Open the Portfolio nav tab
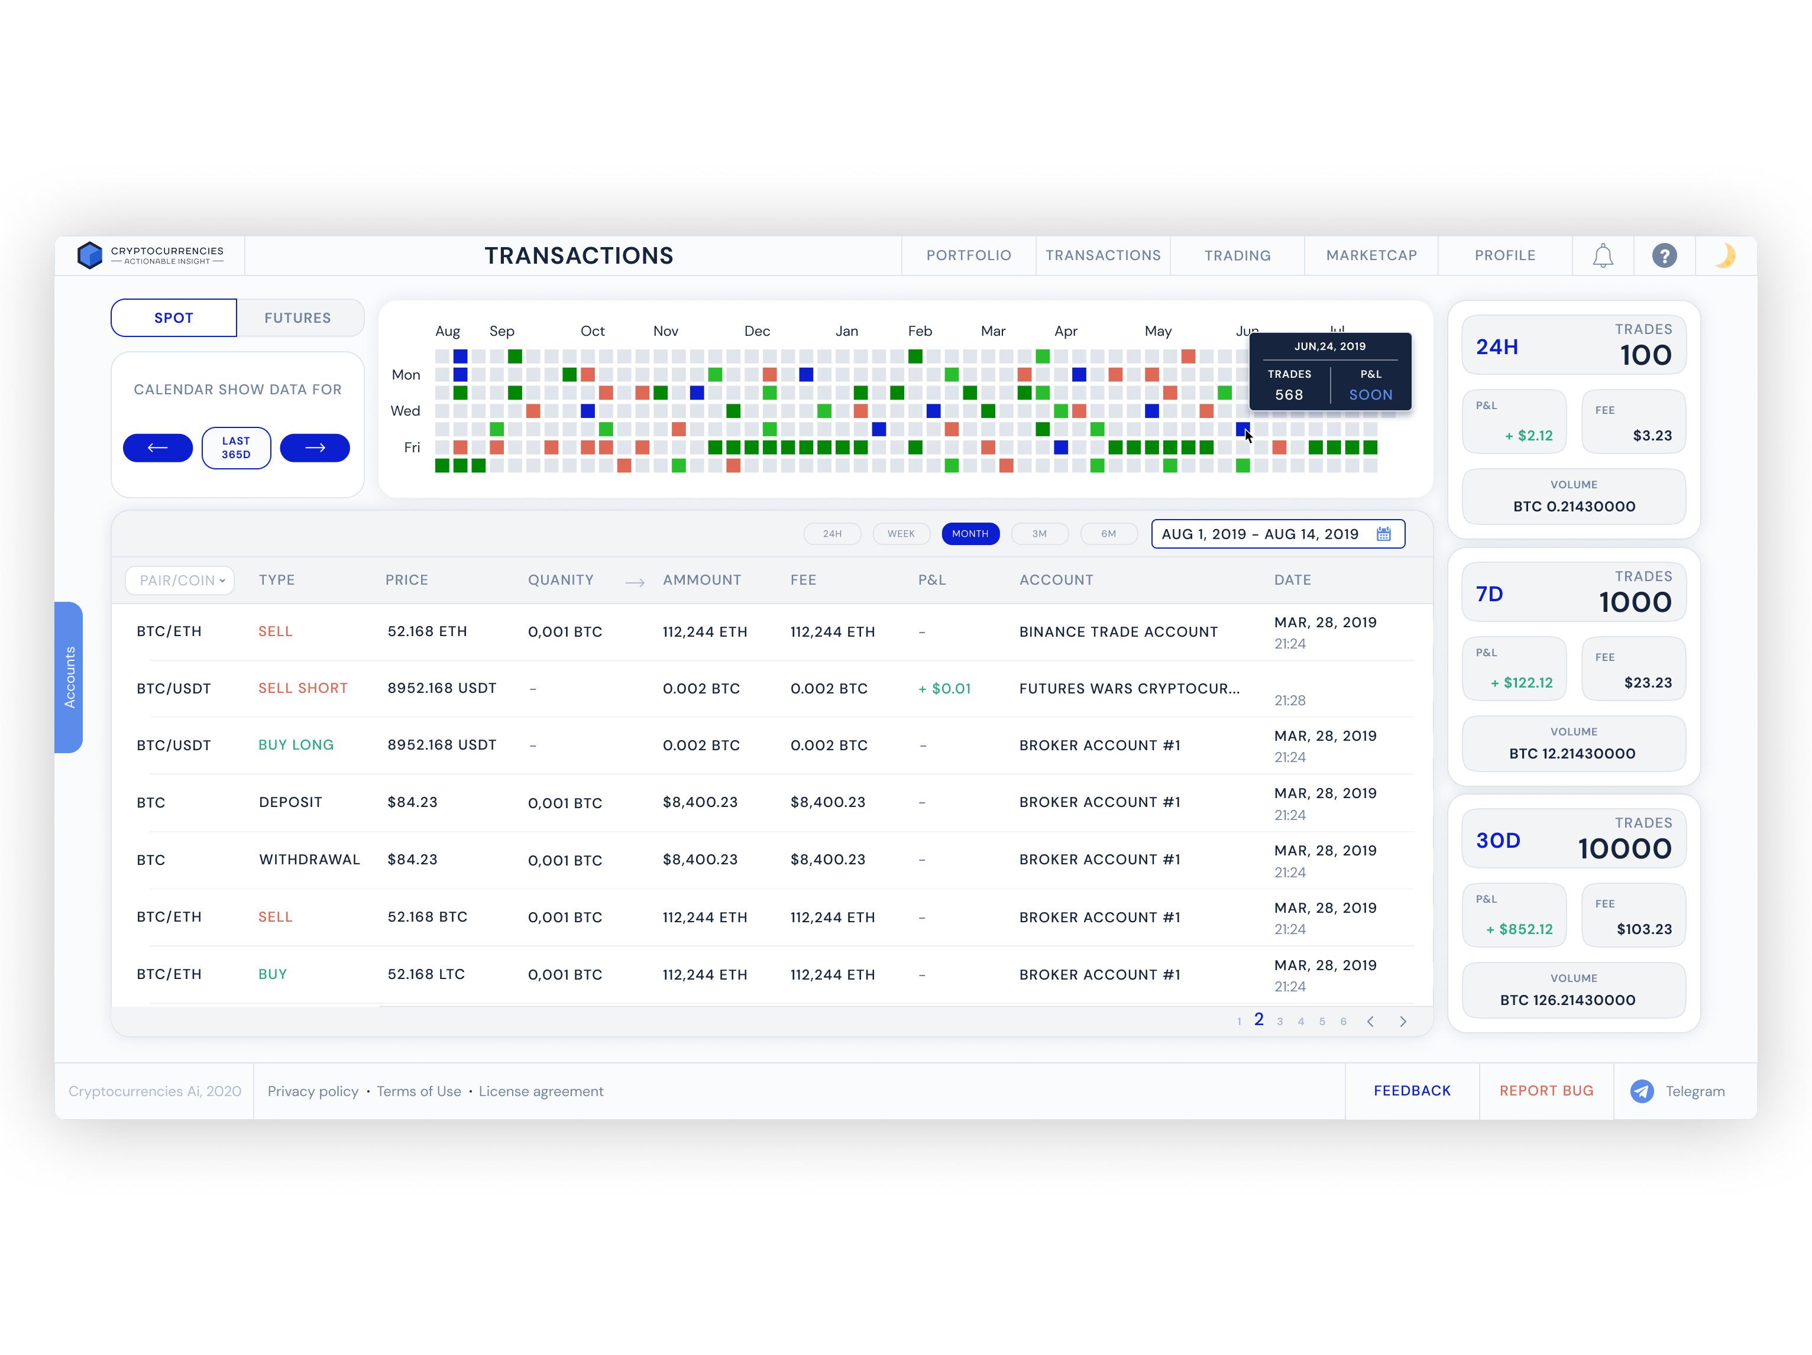The height and width of the screenshot is (1355, 1812). [x=968, y=255]
